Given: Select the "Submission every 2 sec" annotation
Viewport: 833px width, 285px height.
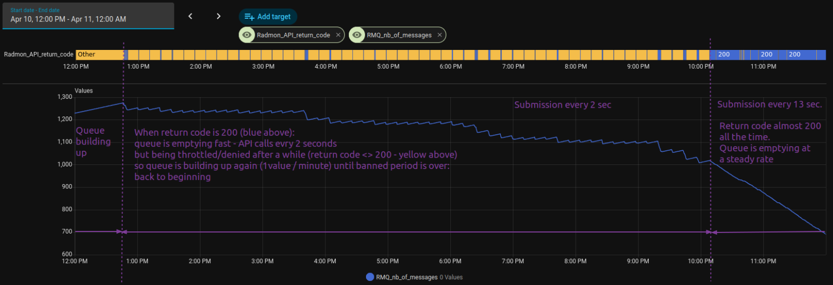Looking at the screenshot, I should (562, 105).
